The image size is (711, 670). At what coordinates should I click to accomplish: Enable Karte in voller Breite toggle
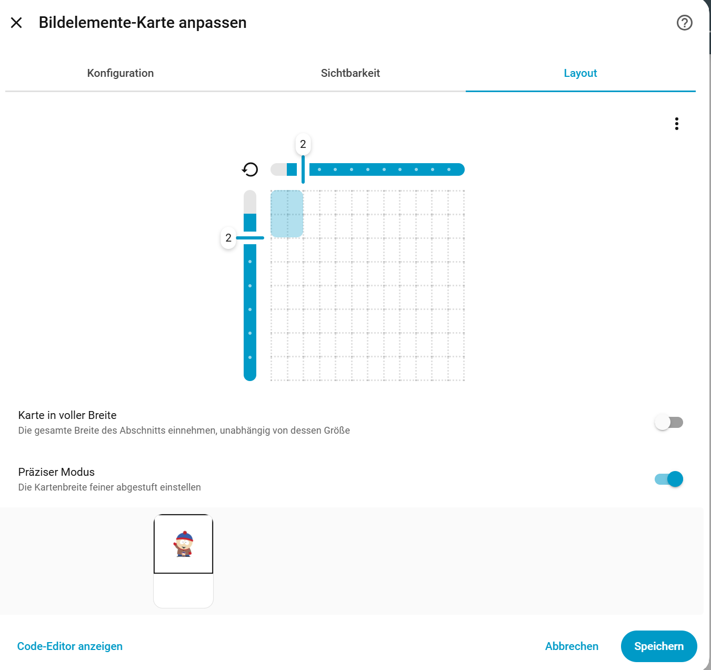tap(669, 423)
